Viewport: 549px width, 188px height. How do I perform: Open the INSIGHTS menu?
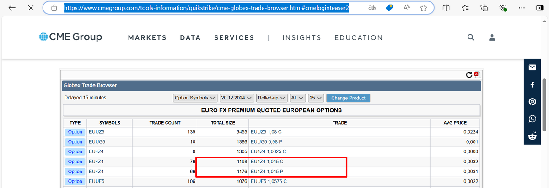[x=301, y=38]
